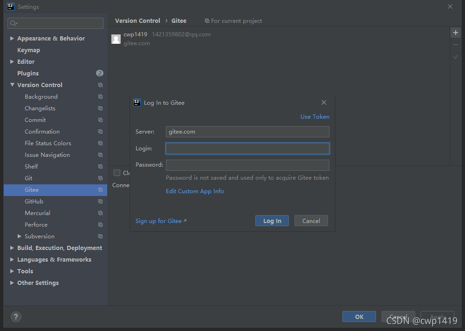Open Issue Navigation page
Screen dimensions: 465x331
coord(47,155)
